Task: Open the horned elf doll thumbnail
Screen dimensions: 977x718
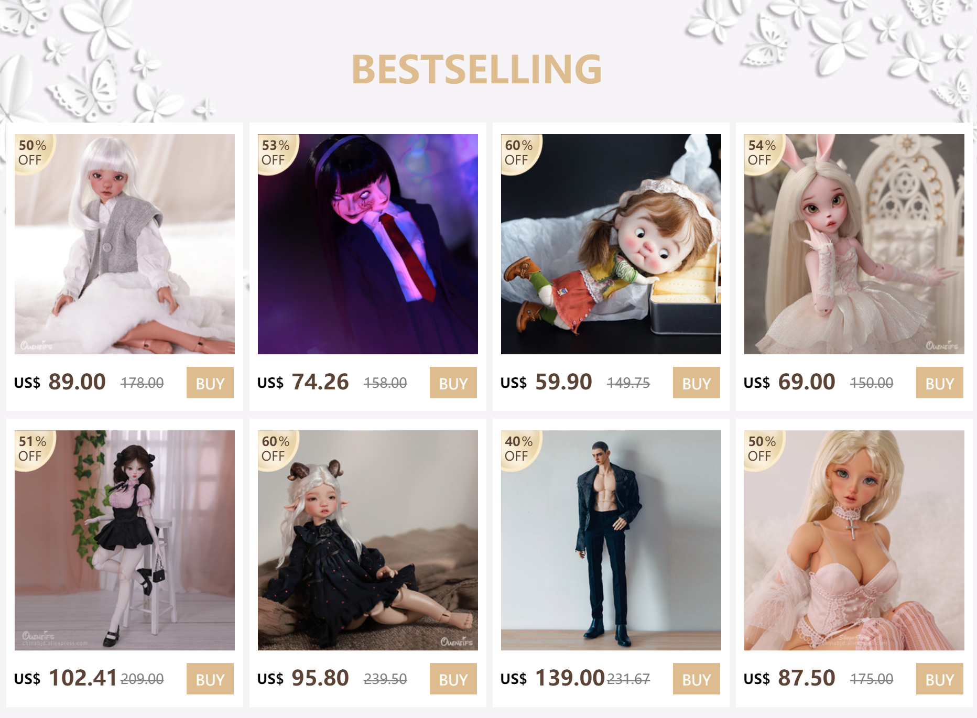Action: pos(368,540)
